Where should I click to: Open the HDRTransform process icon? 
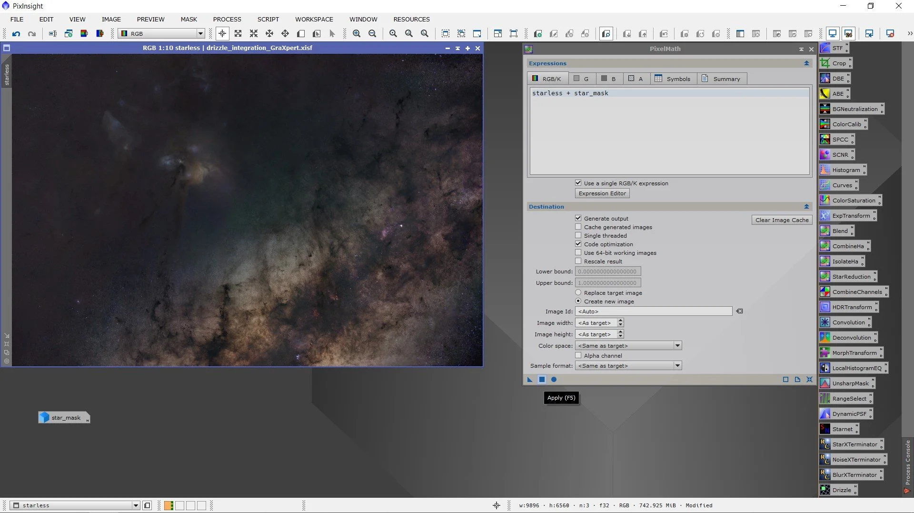coord(849,307)
